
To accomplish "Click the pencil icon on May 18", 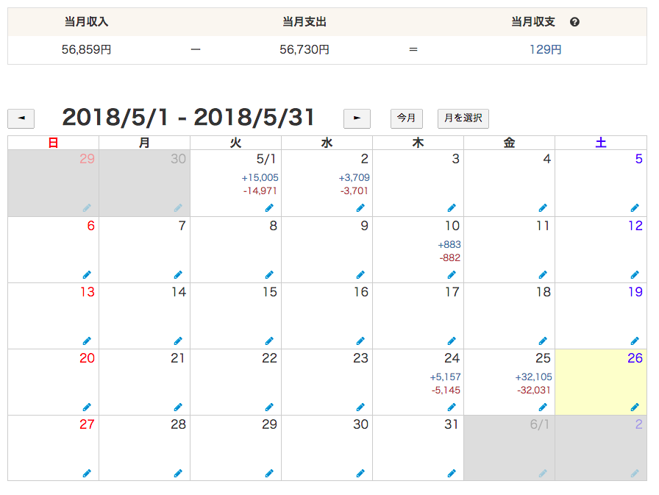I will pos(543,341).
